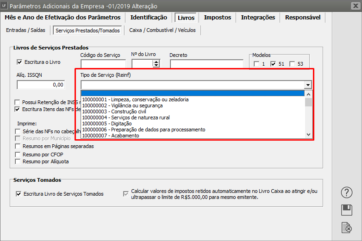This screenshot has width=362, height=241.
Task: Uncheck Modelos 51 checkbox
Action: click(x=273, y=64)
